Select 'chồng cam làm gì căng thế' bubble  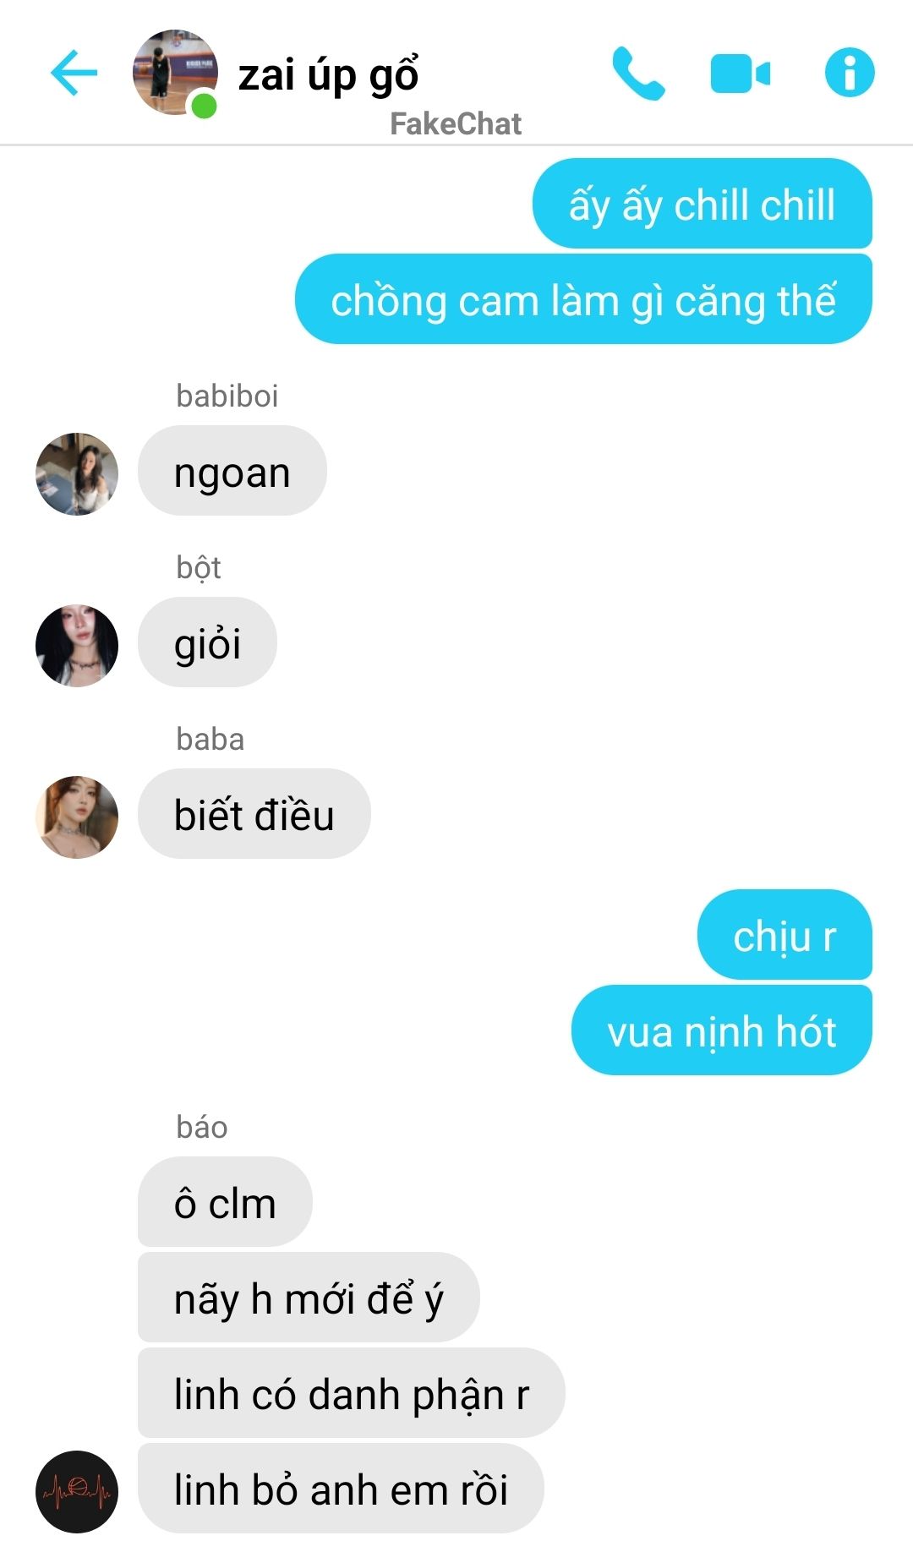pyautogui.click(x=583, y=299)
